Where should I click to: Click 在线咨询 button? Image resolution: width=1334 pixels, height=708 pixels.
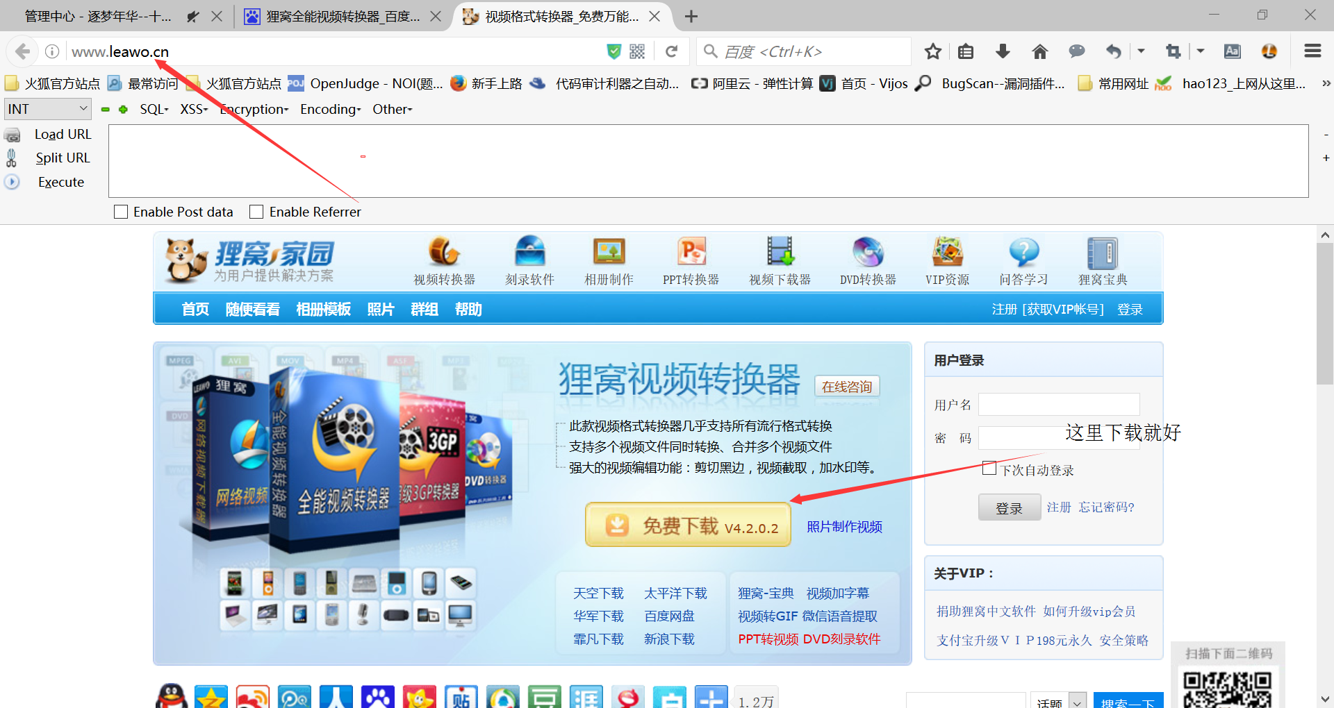(847, 387)
